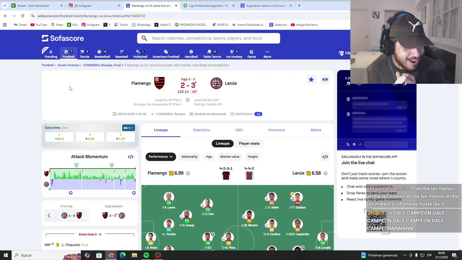Go back in browser history
The width and height of the screenshot is (462, 260).
point(5,16)
